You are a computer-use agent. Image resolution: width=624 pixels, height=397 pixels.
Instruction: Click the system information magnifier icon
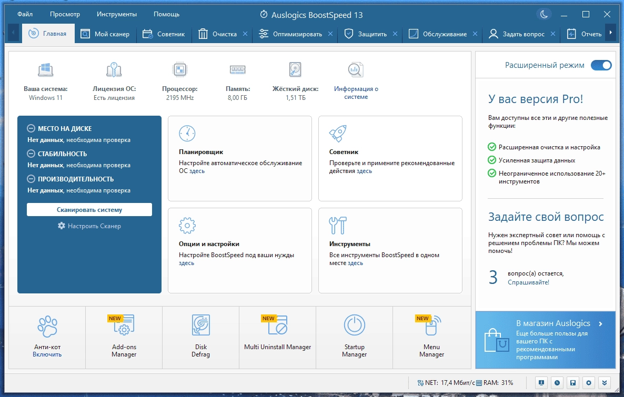355,69
